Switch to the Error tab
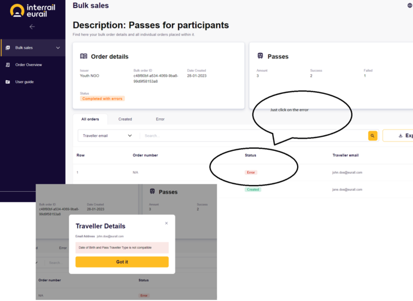This screenshot has width=413, height=301. pos(160,119)
